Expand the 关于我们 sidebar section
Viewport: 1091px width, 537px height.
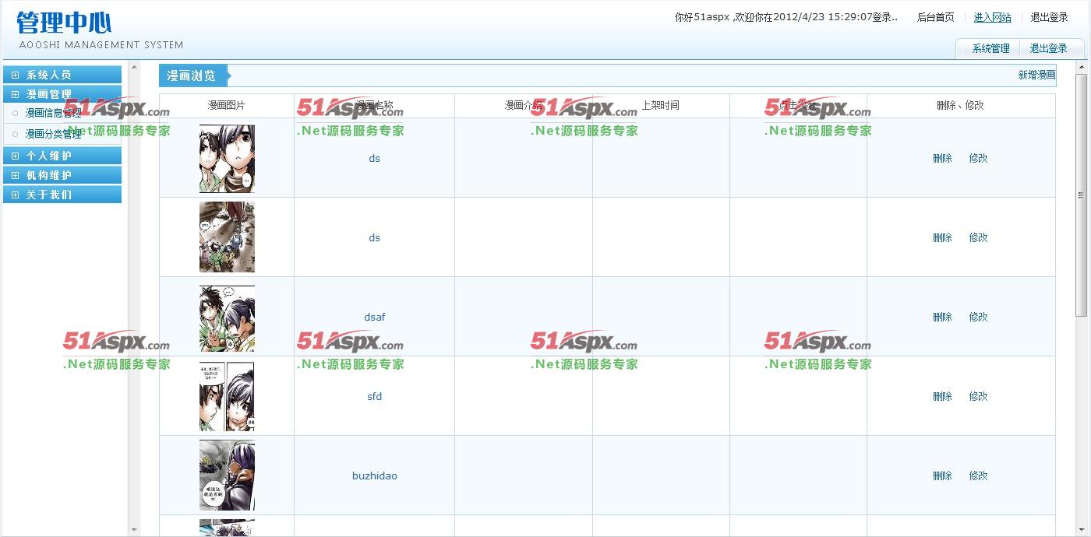tap(62, 195)
